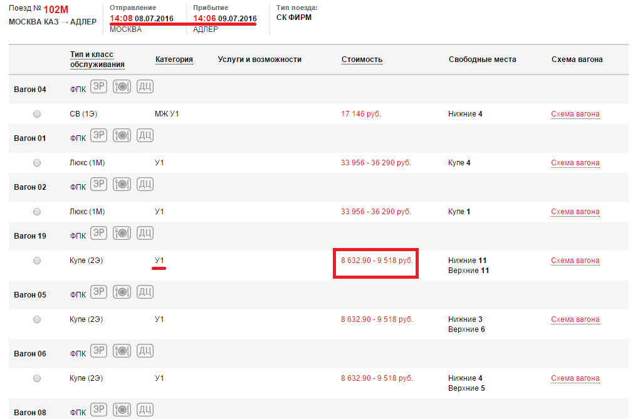Click the Категория column header
This screenshot has height=419, width=640.
(x=174, y=59)
